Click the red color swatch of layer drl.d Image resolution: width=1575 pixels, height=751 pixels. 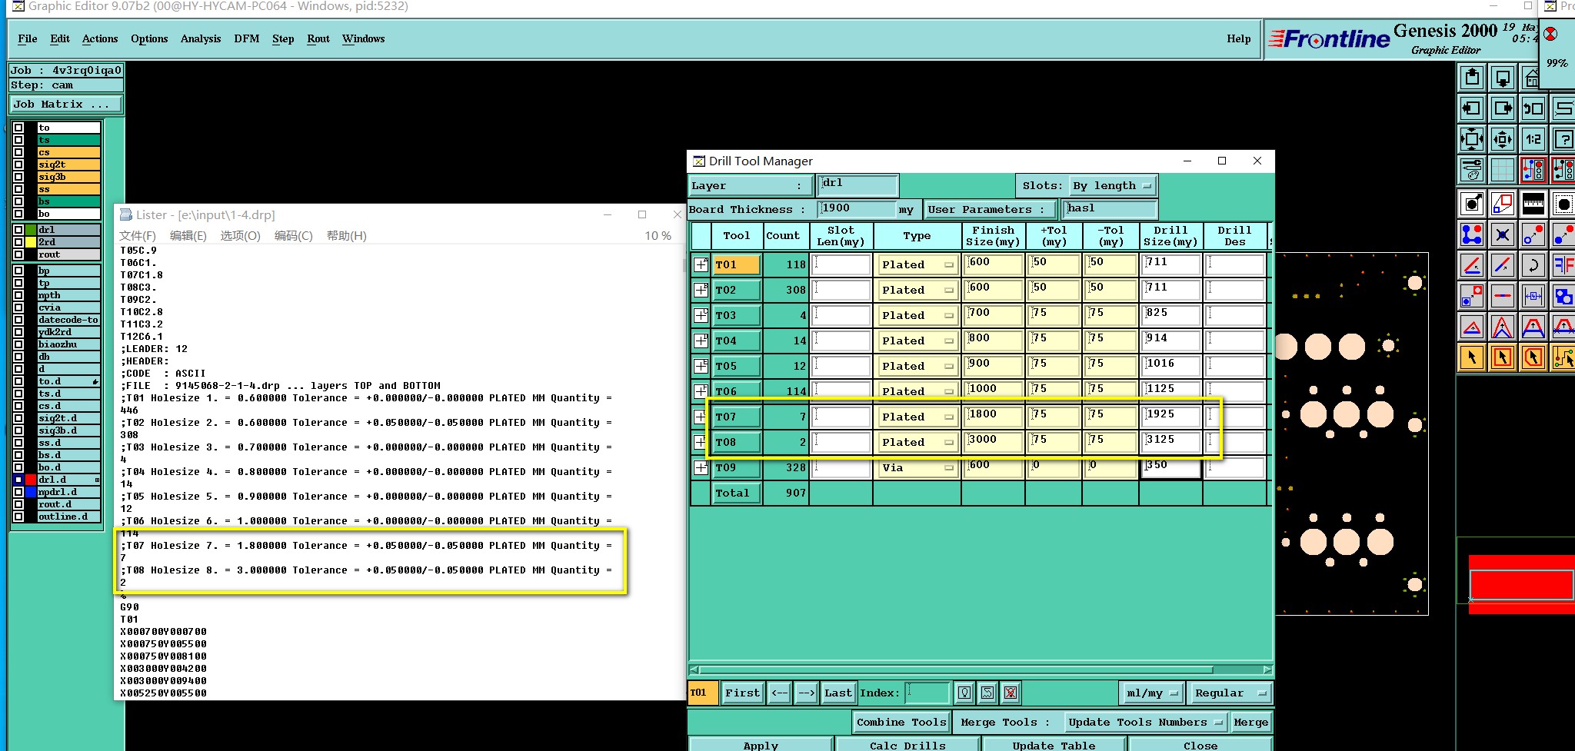pyautogui.click(x=31, y=480)
